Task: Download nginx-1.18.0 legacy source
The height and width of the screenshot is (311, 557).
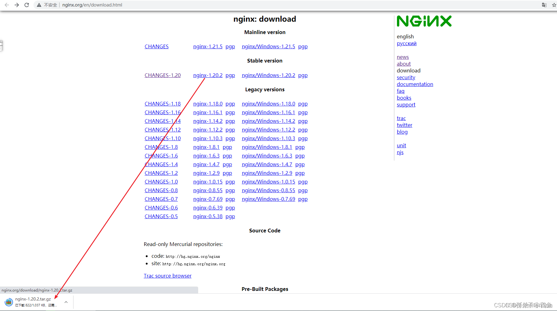Action: coord(208,104)
